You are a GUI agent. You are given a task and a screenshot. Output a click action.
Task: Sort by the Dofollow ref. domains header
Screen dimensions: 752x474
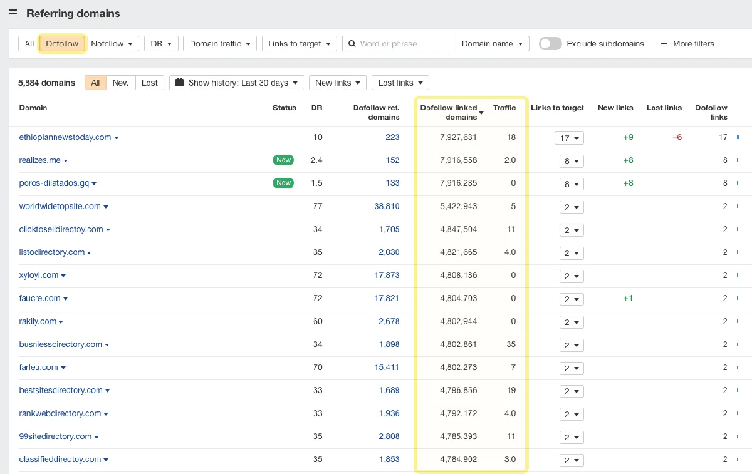(376, 112)
